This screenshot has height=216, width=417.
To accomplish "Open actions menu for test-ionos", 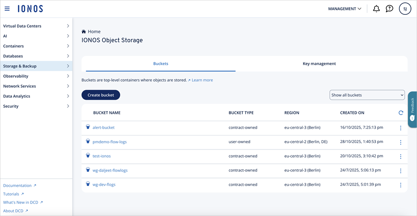I will click(x=400, y=156).
